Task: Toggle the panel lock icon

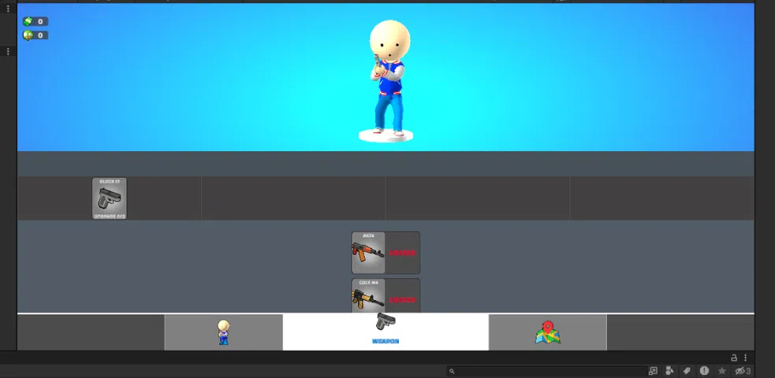Action: point(734,358)
